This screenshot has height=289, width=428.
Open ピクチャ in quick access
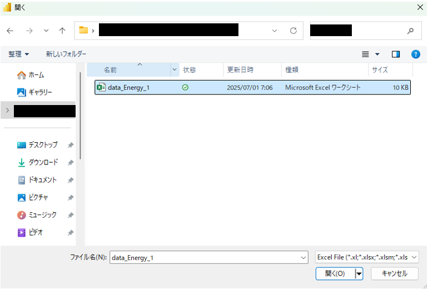point(32,197)
